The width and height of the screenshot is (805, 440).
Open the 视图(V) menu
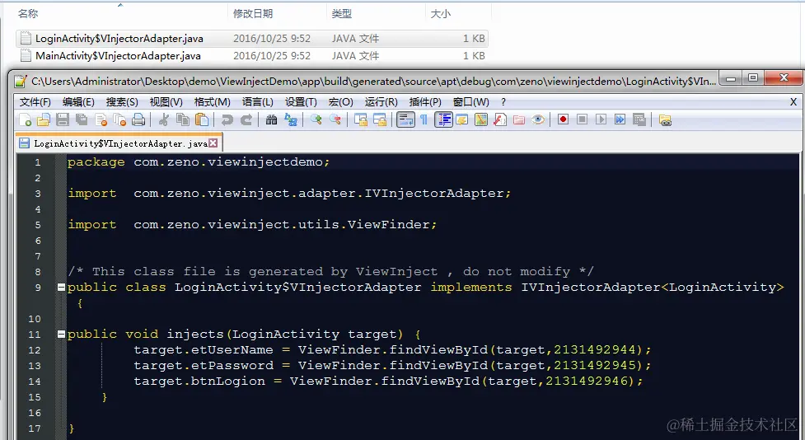[x=166, y=102]
